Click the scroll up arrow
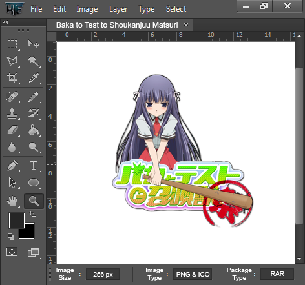Image resolution: width=305 pixels, height=285 pixels. (299, 36)
